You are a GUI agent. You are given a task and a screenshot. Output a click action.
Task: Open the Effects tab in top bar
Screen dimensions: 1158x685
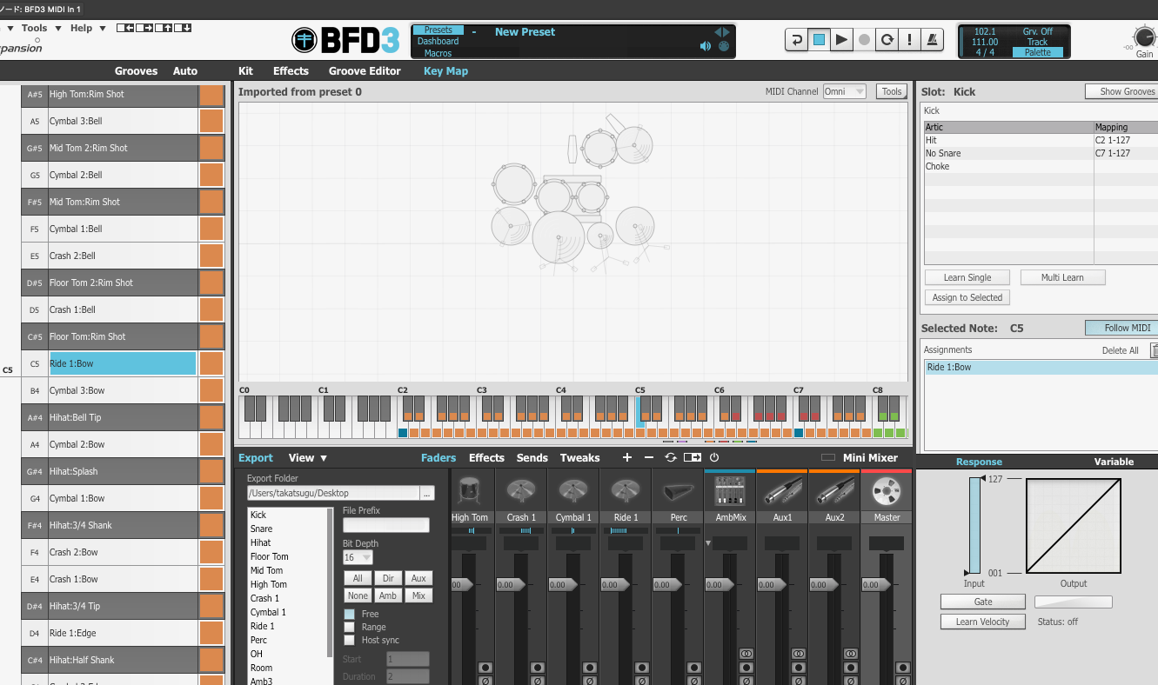291,71
